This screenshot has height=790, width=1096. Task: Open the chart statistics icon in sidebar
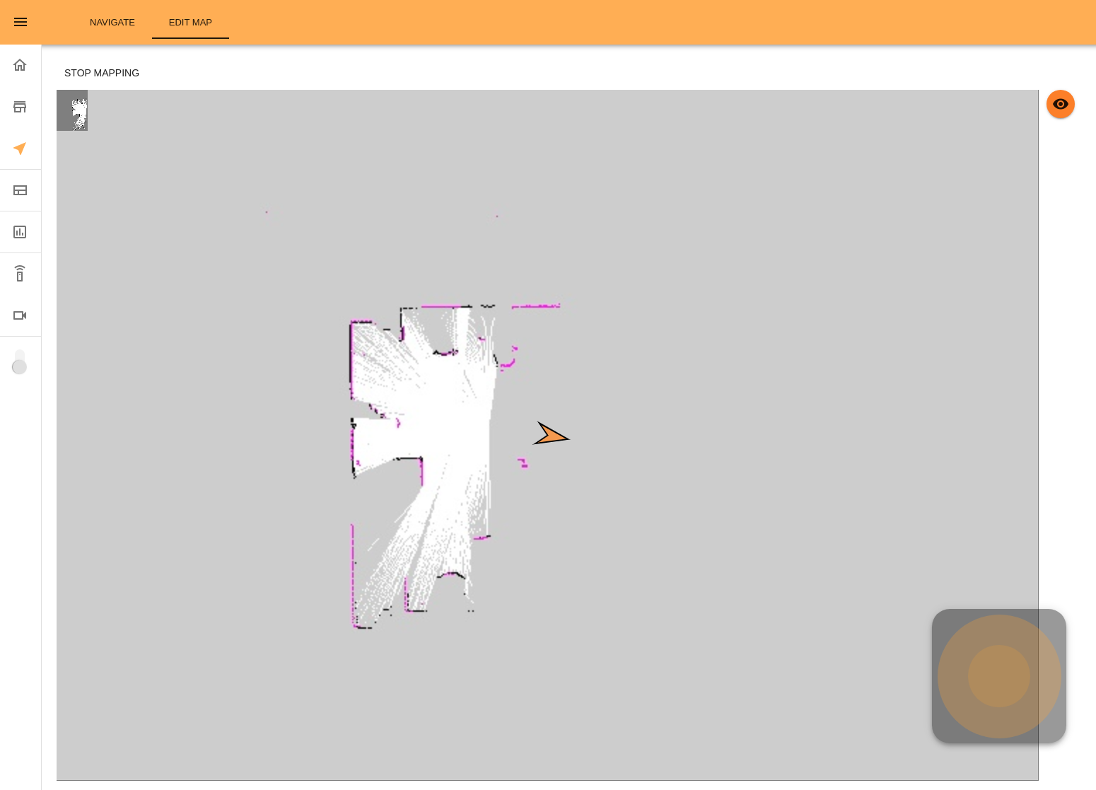coord(20,232)
